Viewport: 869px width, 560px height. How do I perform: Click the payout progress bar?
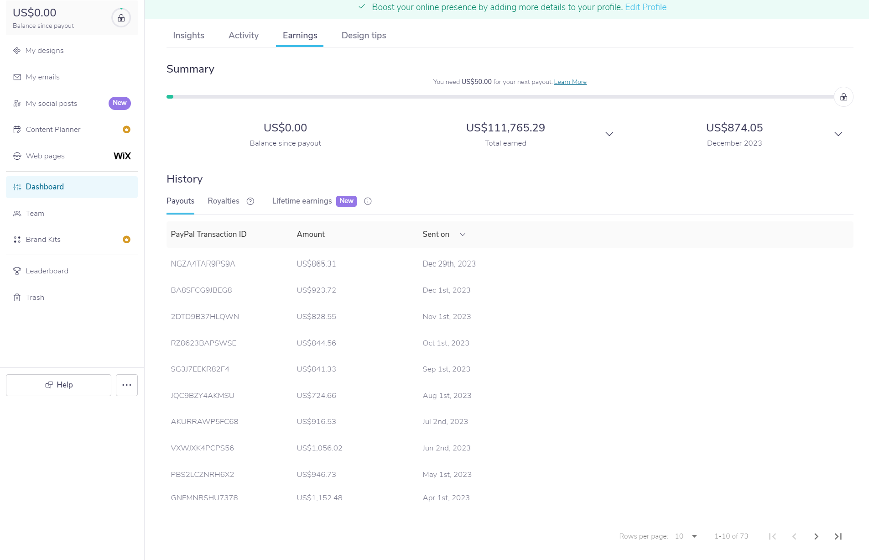(500, 97)
